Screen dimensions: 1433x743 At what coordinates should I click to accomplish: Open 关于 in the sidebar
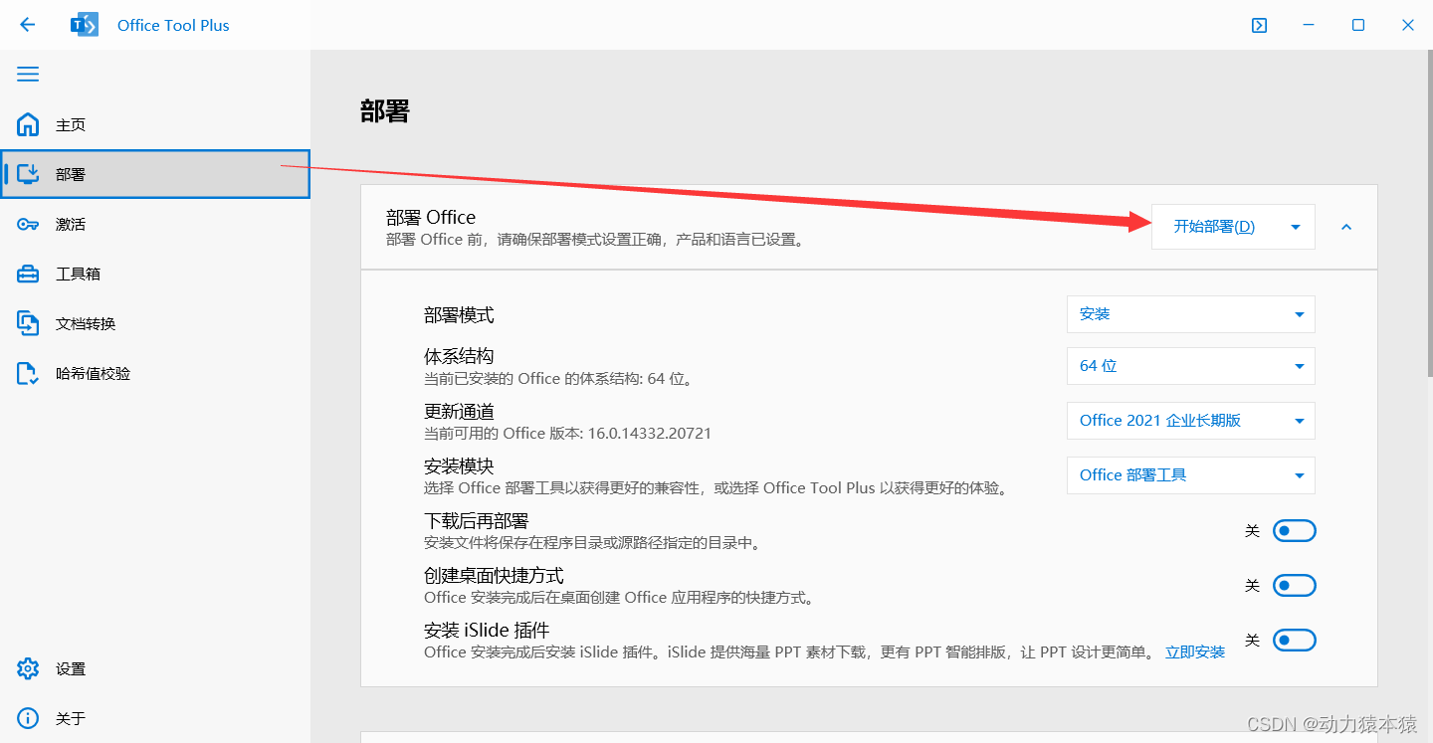[155, 718]
